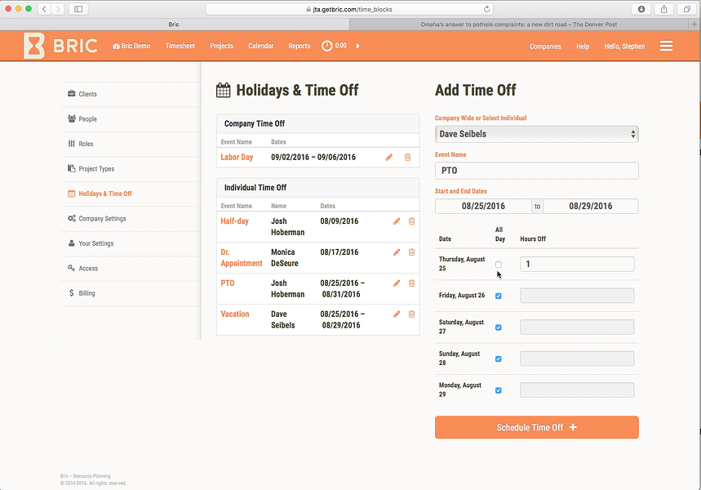Click the Vacation event name

tap(235, 314)
